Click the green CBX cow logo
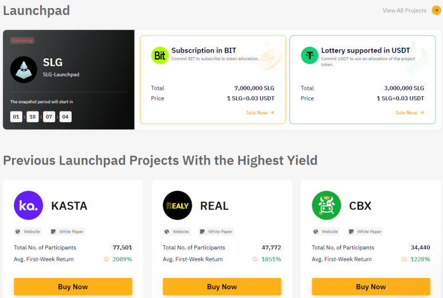This screenshot has width=443, height=298. (326, 205)
